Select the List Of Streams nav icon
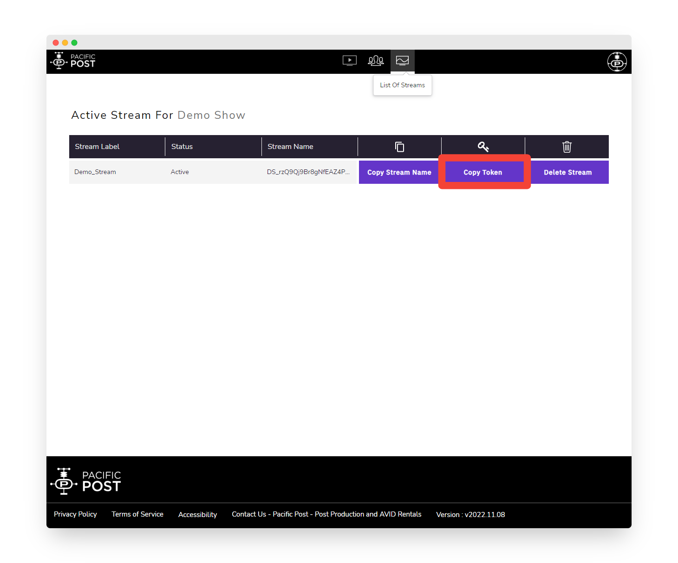The image size is (678, 563). 402,60
